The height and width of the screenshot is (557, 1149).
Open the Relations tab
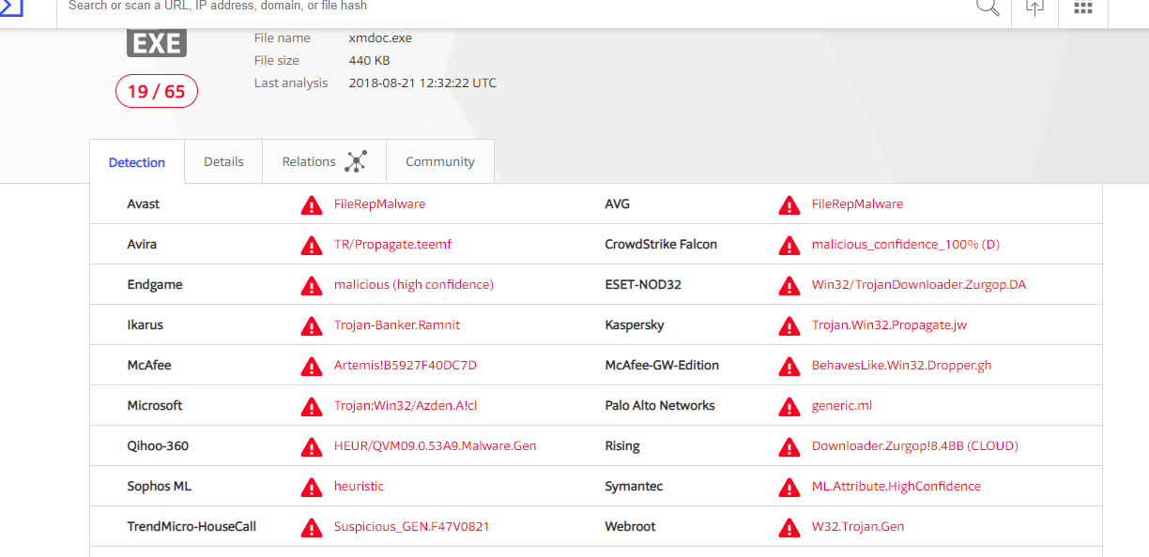pos(324,161)
